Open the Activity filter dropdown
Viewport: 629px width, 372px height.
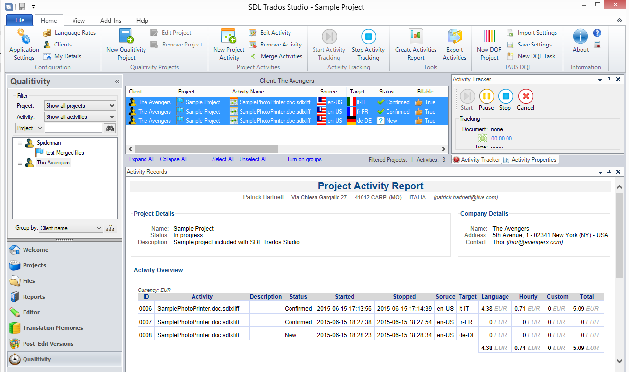pyautogui.click(x=80, y=117)
